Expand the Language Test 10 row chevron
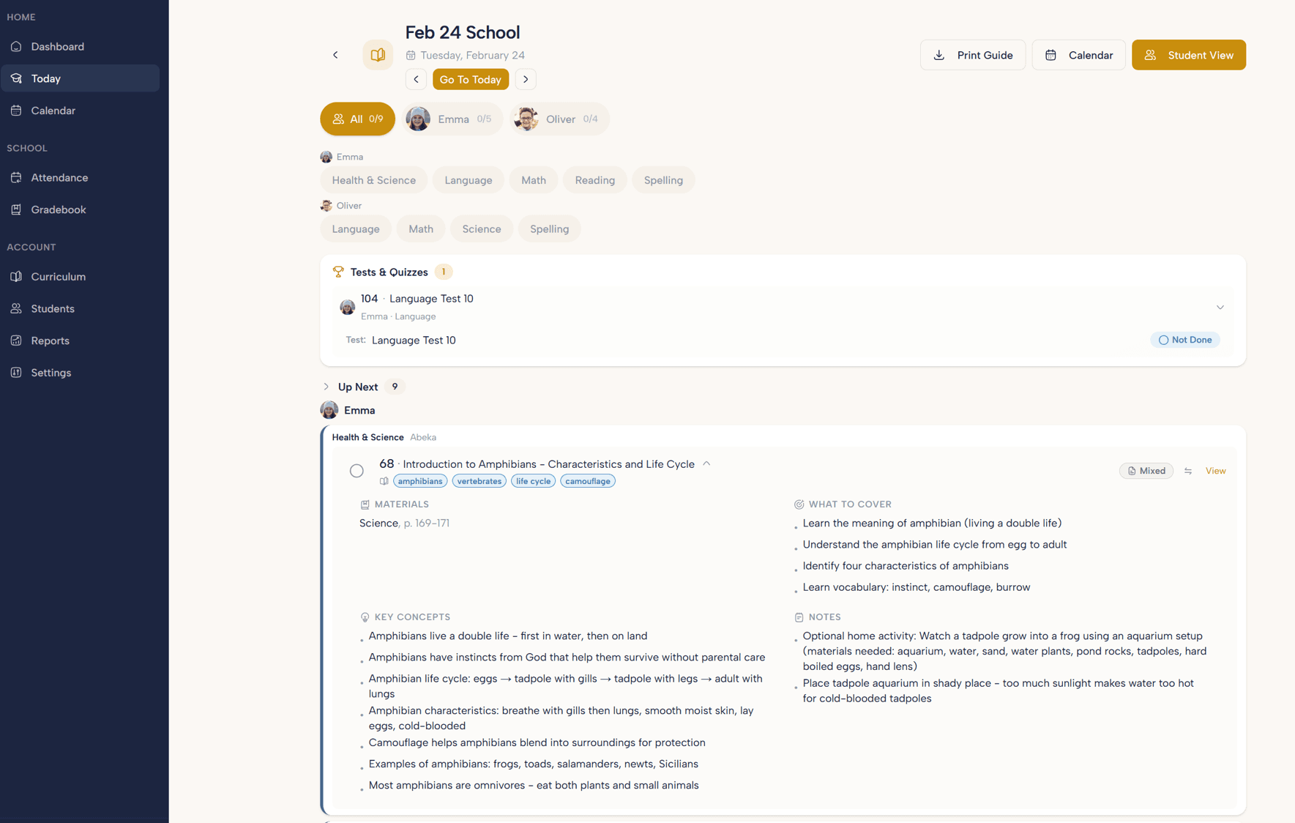 click(1220, 307)
